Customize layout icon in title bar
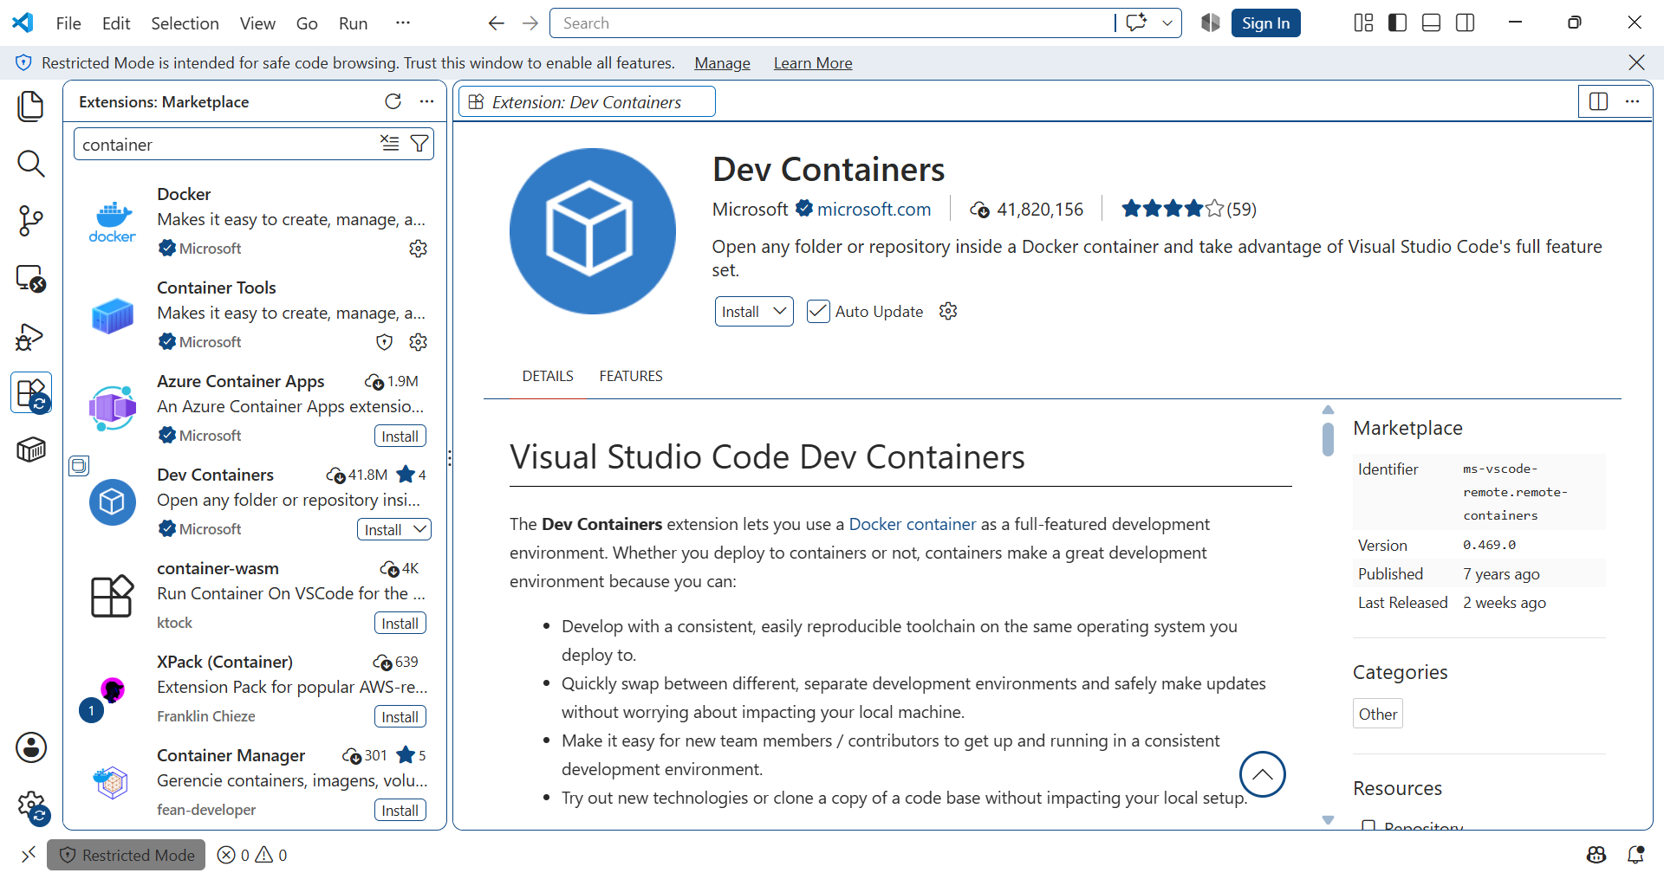This screenshot has width=1664, height=873. coord(1363,23)
